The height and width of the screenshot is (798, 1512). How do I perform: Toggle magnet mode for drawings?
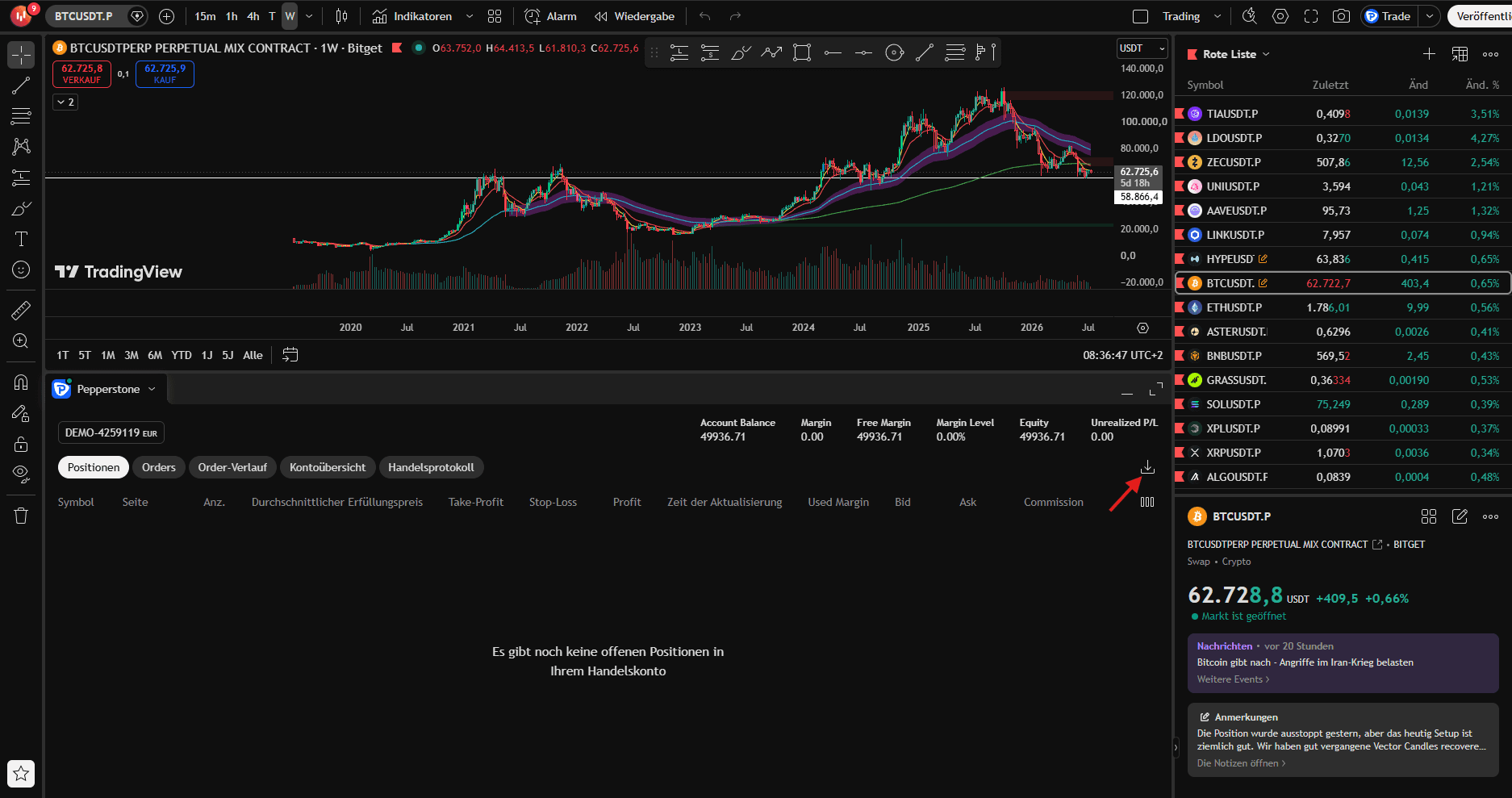click(21, 382)
